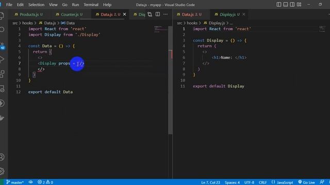The height and width of the screenshot is (185, 330).
Task: Click the right editor minimap
Action: [x=322, y=29]
